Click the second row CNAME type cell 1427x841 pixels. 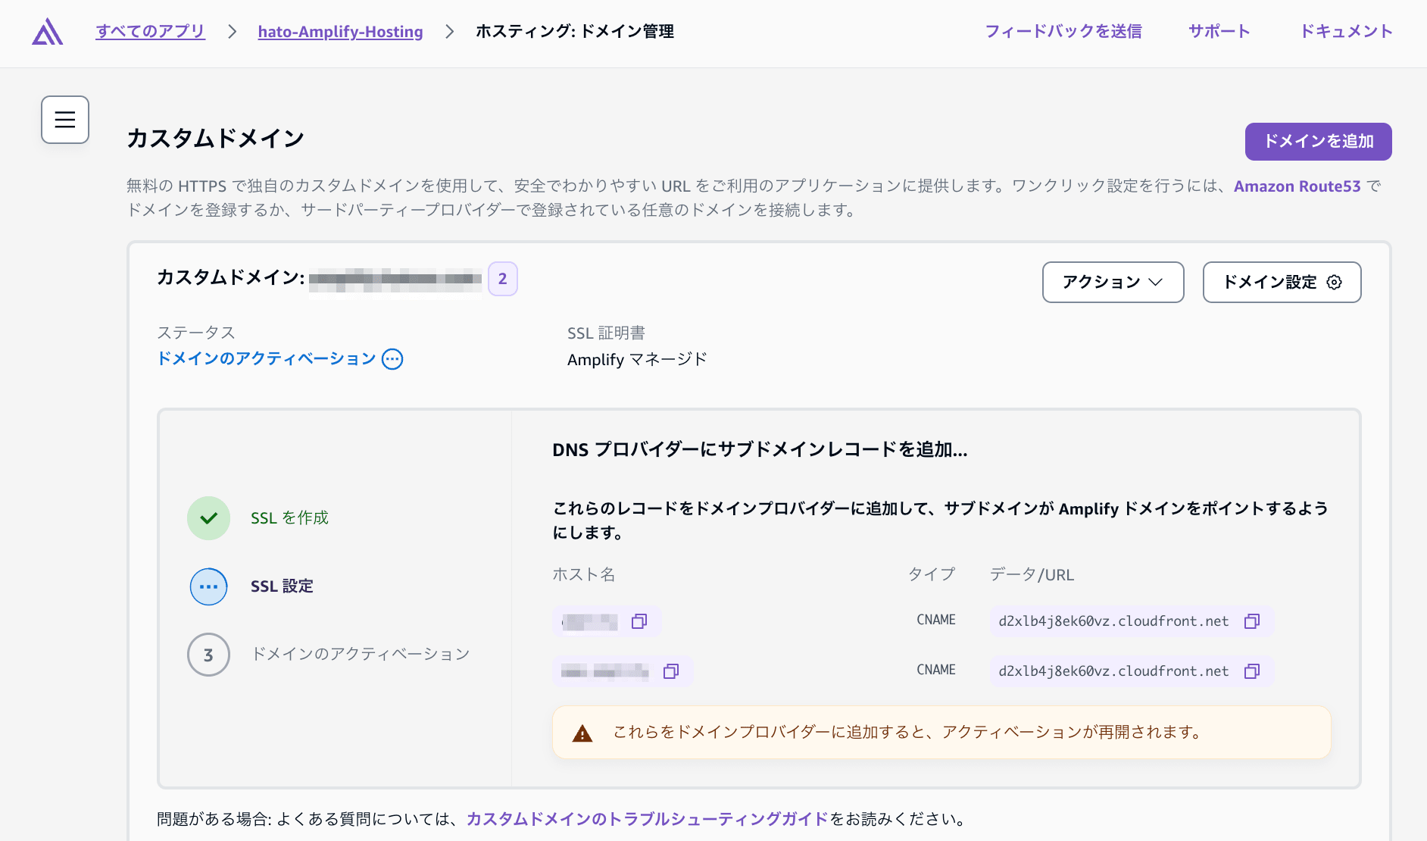(x=936, y=670)
